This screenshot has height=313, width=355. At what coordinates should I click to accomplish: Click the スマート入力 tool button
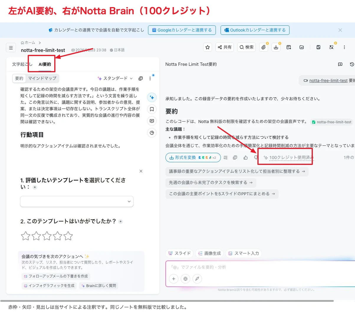(x=244, y=253)
